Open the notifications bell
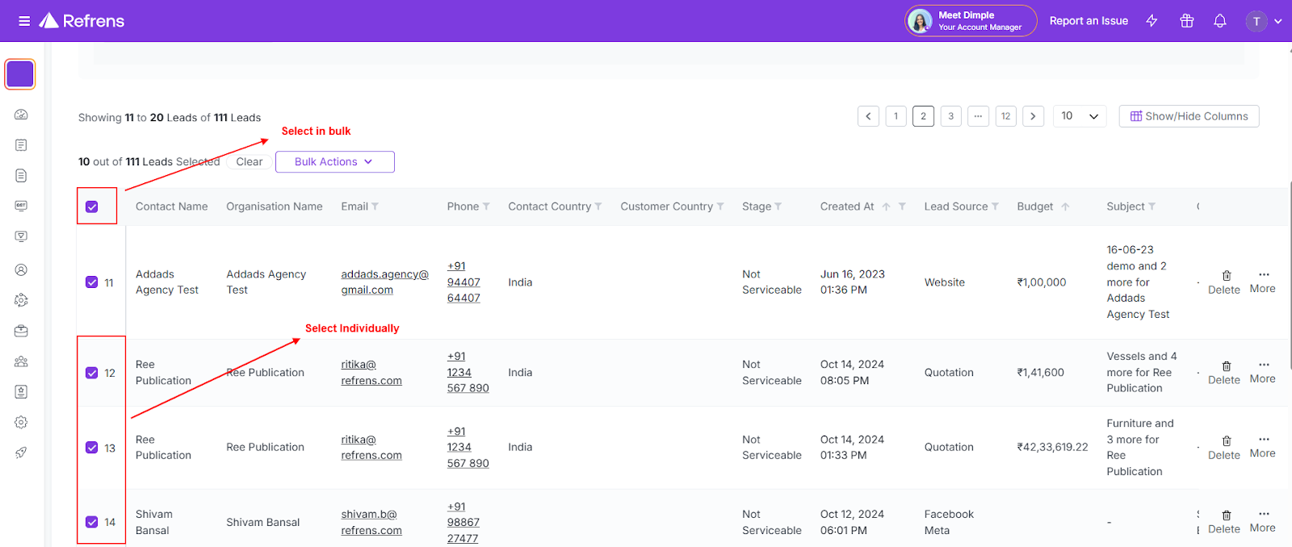 tap(1220, 21)
